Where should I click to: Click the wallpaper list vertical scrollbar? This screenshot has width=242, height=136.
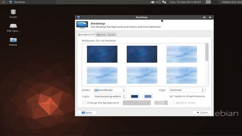pos(207,52)
